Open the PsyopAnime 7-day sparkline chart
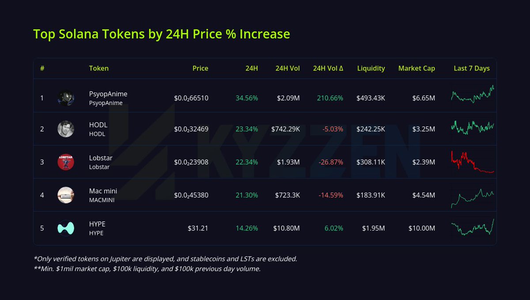Screen dimensions: 530x300 click(x=472, y=95)
